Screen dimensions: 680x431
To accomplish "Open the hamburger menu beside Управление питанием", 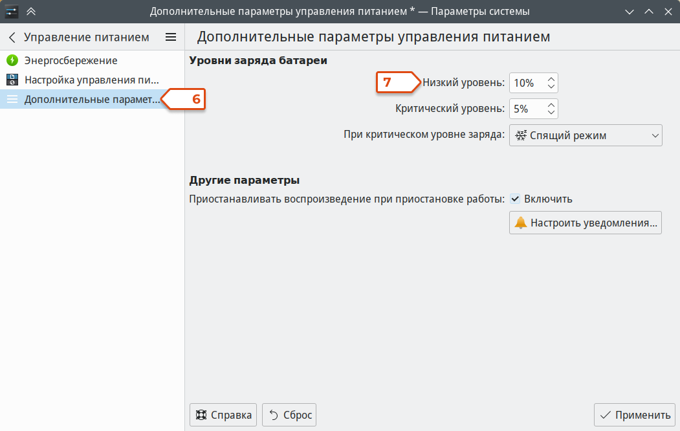I will click(171, 38).
